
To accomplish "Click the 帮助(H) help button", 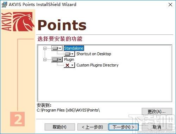I will 60,127.
